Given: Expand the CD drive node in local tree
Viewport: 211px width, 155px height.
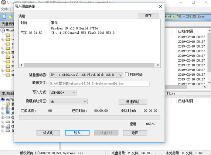Looking at the screenshot, I should pos(3,126).
